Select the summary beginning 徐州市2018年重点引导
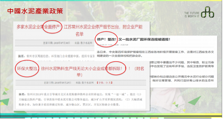This screenshot has width=223, height=119. coord(81,100)
